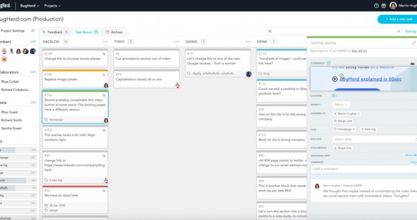Open the help question mark icon

[376, 6]
